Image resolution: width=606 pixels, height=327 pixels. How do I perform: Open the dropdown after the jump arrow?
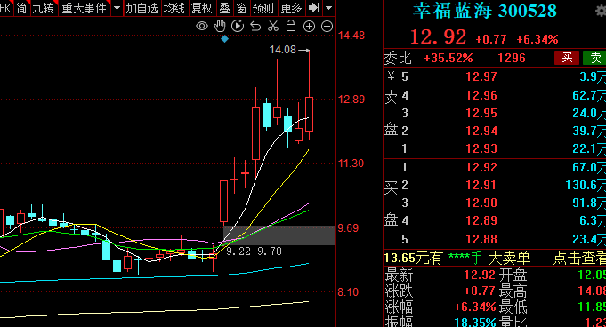coord(328,7)
